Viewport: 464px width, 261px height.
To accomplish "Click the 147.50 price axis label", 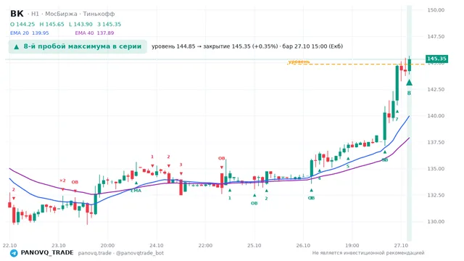I will point(436,36).
